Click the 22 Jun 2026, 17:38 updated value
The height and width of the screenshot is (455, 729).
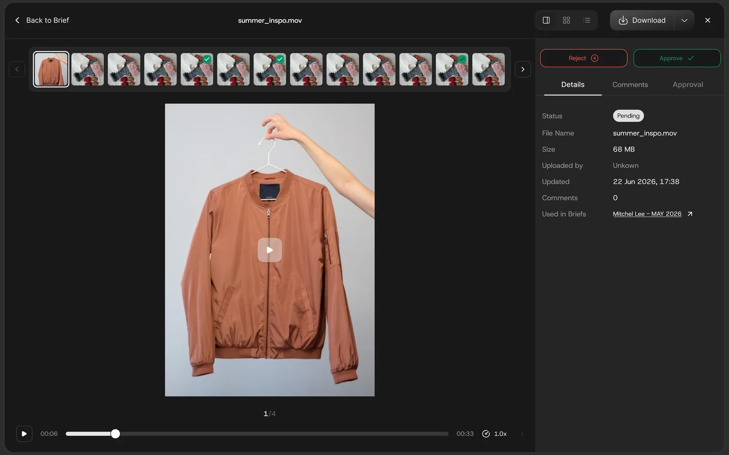[646, 182]
